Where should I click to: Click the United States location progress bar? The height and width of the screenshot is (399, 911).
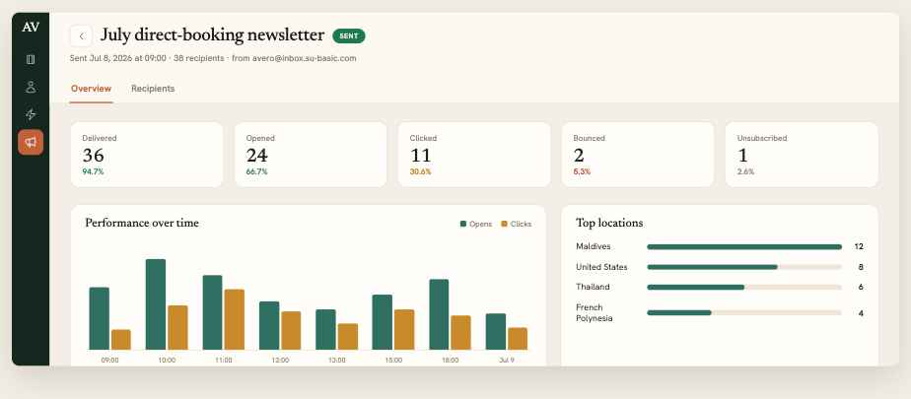(x=744, y=267)
